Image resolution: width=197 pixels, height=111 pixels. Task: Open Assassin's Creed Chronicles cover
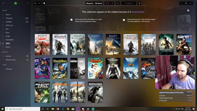42,44
